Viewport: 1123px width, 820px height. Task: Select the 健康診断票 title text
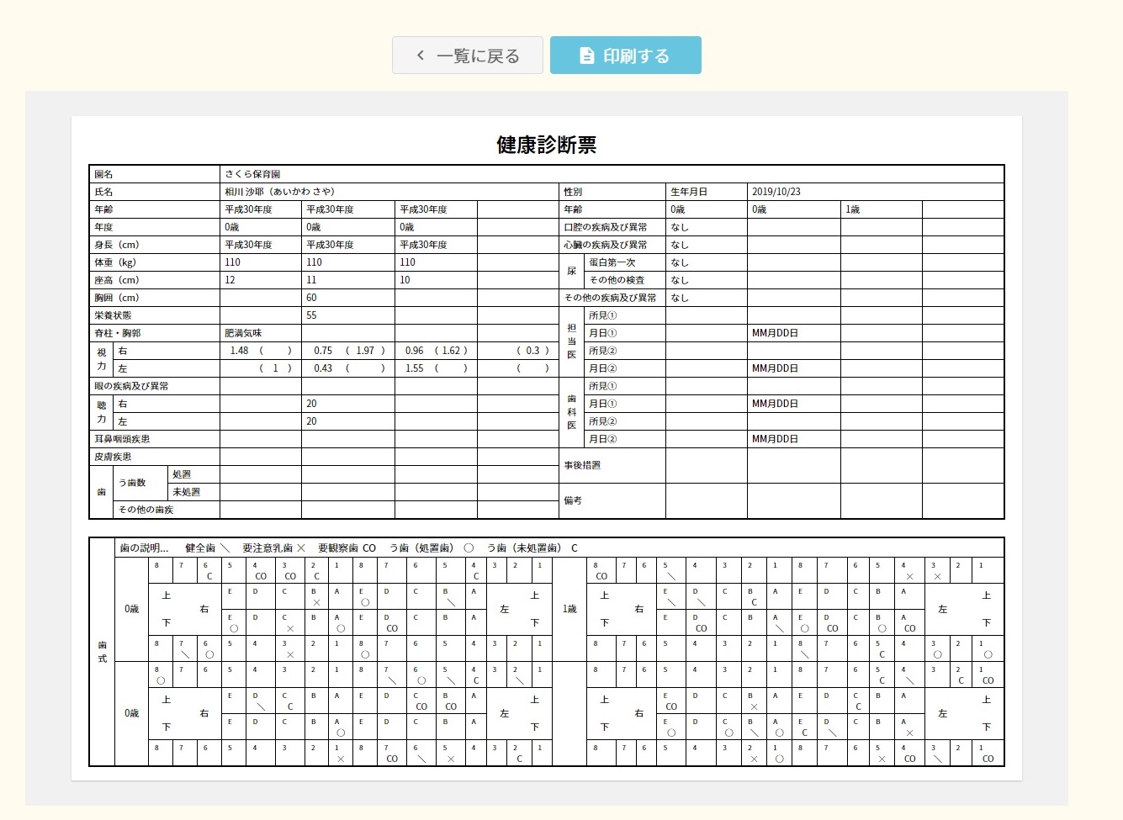(547, 145)
